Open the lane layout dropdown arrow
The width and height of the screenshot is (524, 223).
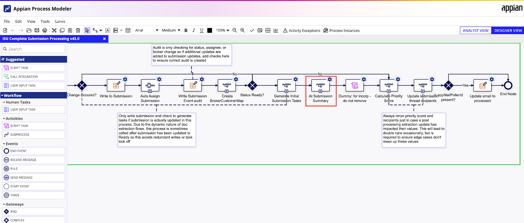[121, 30]
